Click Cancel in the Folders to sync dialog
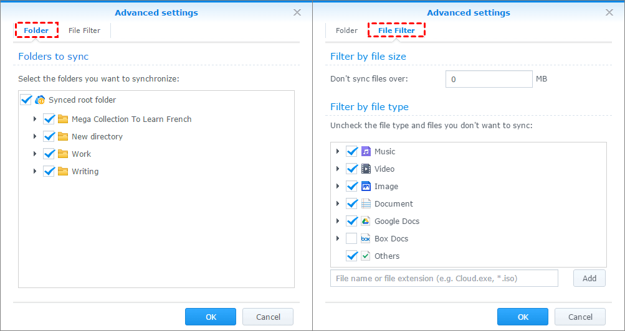Viewport: 625px width, 331px height. tap(268, 317)
